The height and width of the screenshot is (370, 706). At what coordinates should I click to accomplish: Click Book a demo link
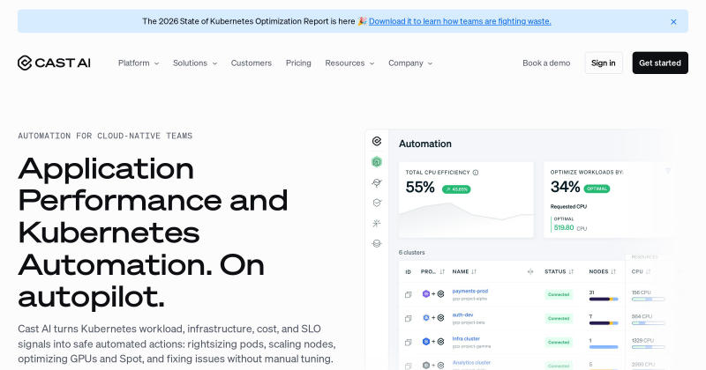click(546, 63)
